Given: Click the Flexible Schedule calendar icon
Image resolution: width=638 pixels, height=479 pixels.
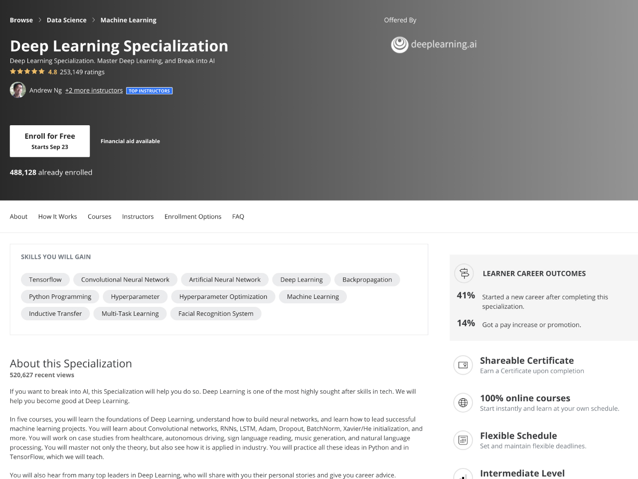Looking at the screenshot, I should click(463, 440).
